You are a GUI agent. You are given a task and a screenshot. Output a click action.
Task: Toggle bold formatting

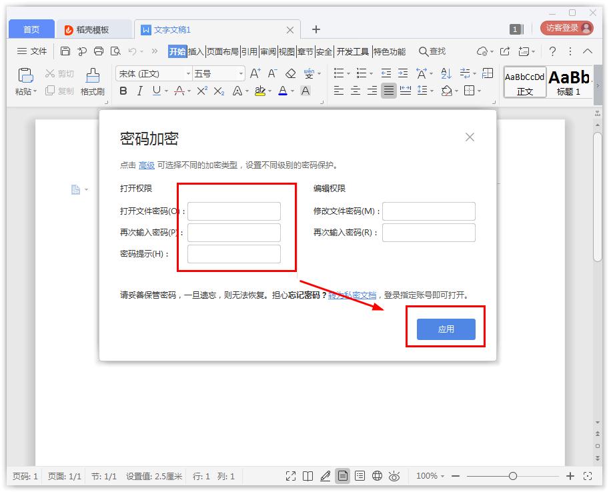(x=123, y=91)
